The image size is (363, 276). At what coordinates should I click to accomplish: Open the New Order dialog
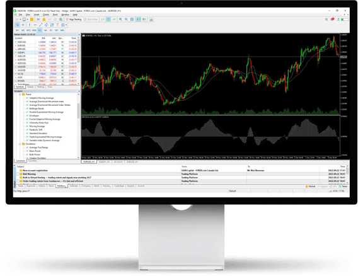click(91, 20)
